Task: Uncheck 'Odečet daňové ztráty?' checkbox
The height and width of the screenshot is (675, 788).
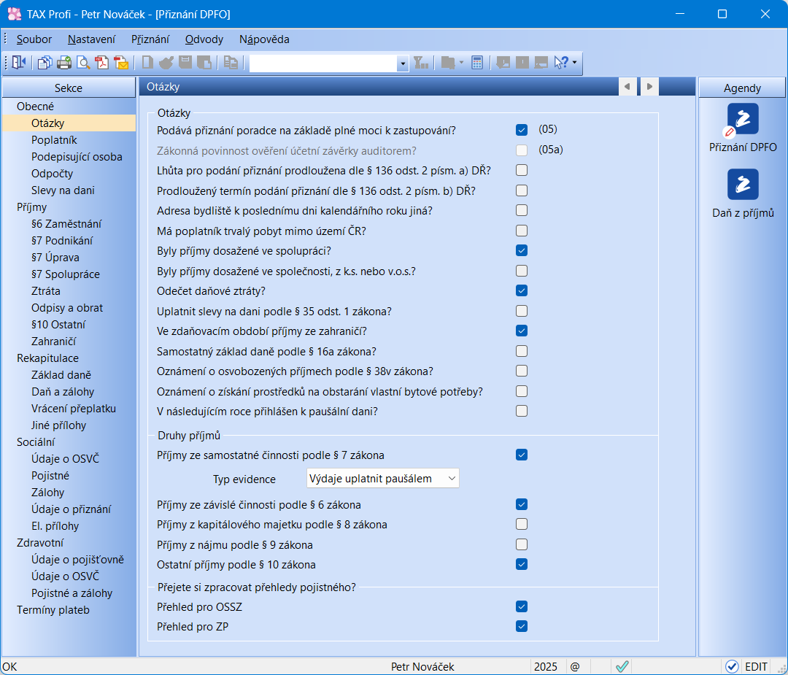Action: click(522, 290)
